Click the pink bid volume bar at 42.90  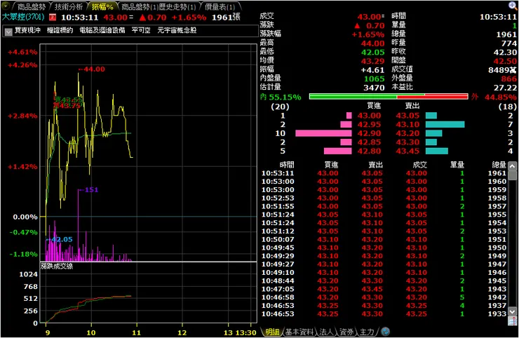pyautogui.click(x=323, y=133)
